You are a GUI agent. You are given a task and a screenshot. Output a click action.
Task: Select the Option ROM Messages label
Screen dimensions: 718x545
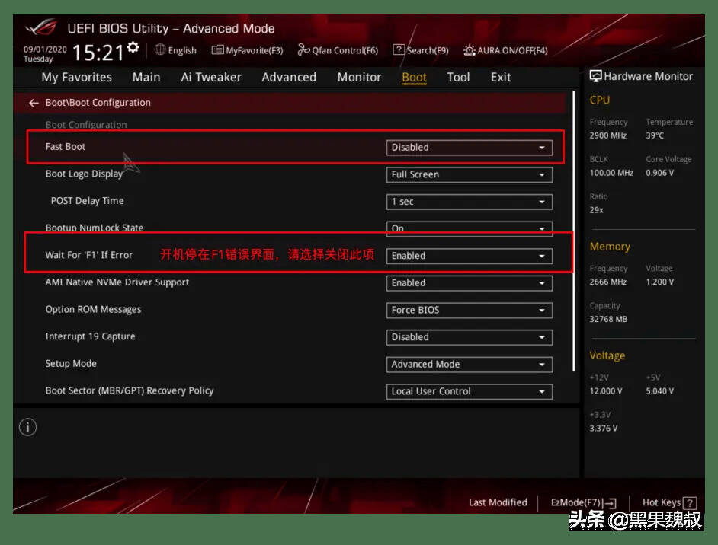pos(94,309)
